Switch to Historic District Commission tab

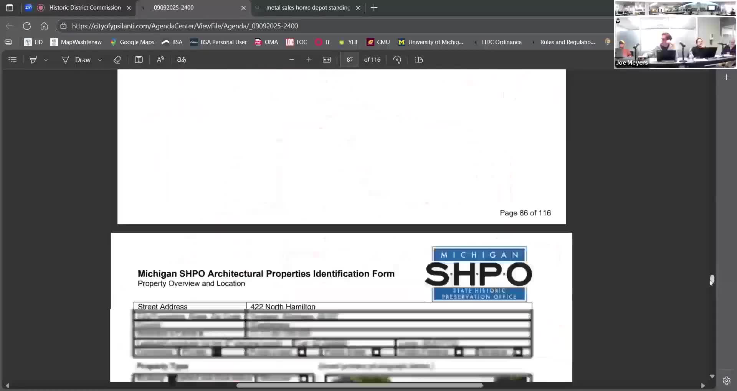(x=84, y=8)
